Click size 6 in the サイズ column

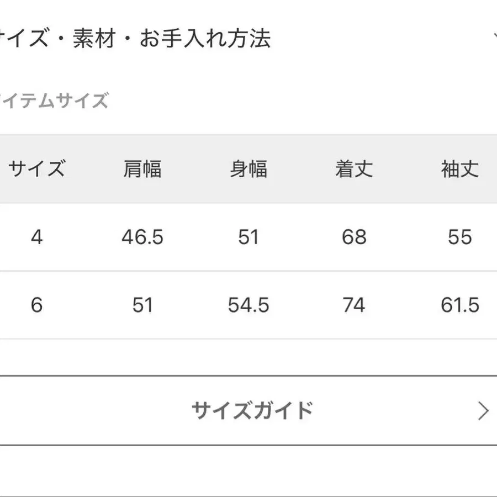pyautogui.click(x=36, y=305)
